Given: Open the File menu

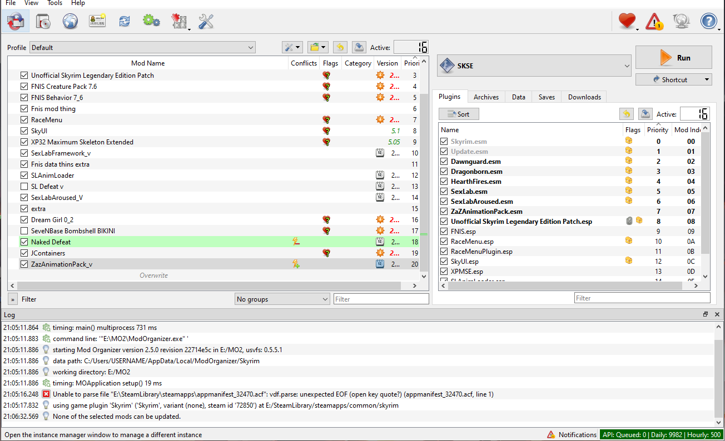Looking at the screenshot, I should 11,3.
